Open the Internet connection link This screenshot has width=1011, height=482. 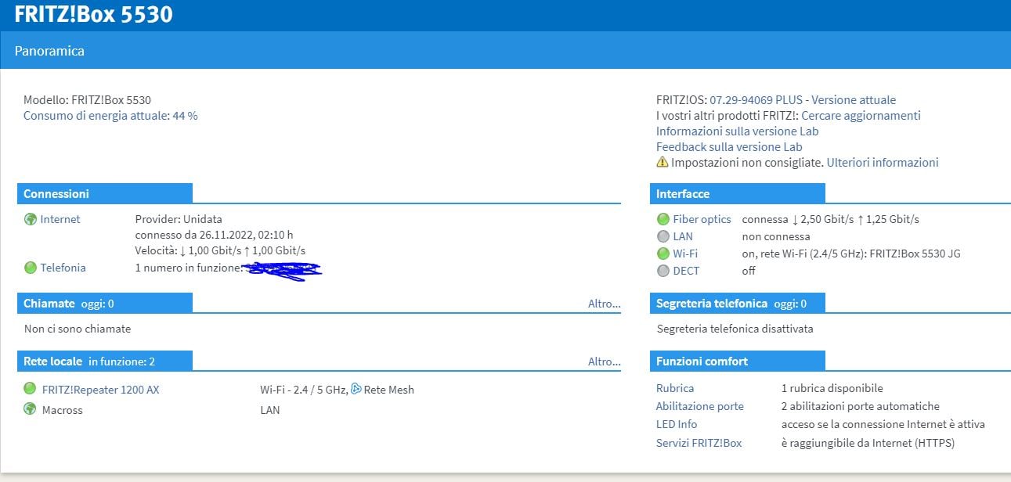click(60, 219)
